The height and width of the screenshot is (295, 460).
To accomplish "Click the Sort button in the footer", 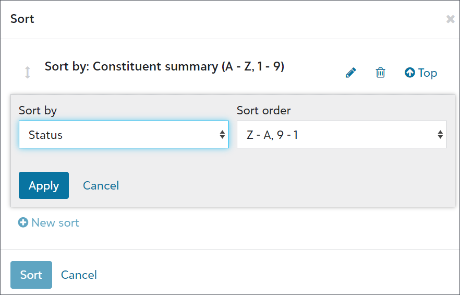I will point(31,275).
